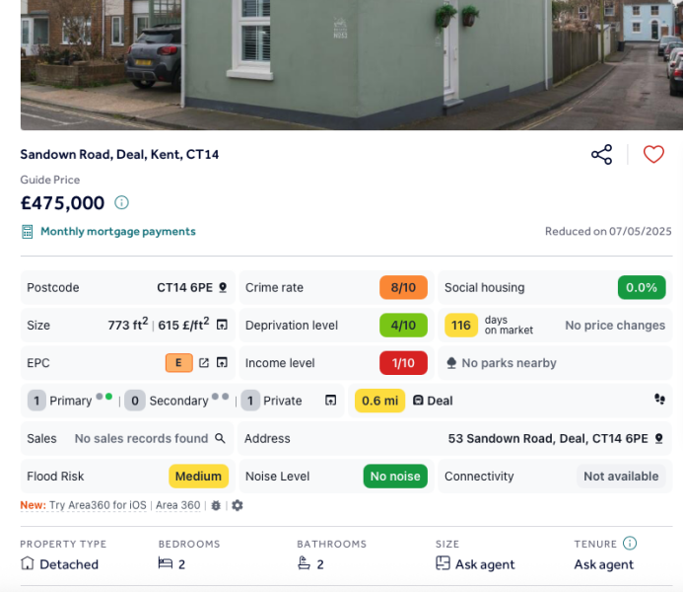
Task: Open the floor plan icon beside size
Action: 223,326
